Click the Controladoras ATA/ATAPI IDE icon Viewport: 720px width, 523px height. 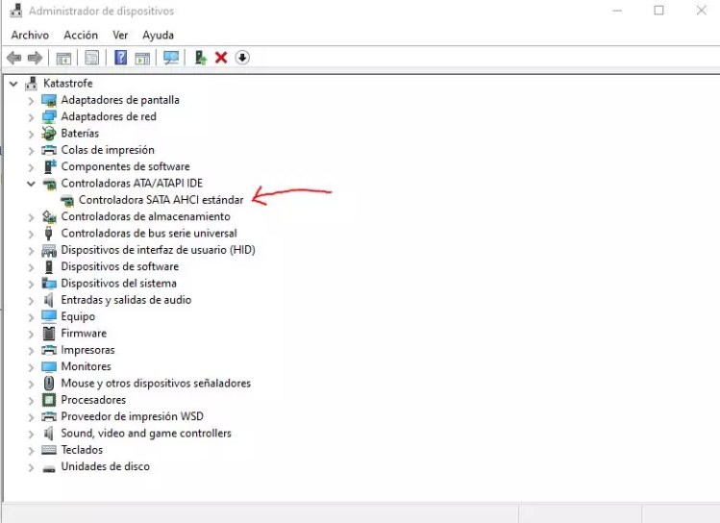(49, 184)
